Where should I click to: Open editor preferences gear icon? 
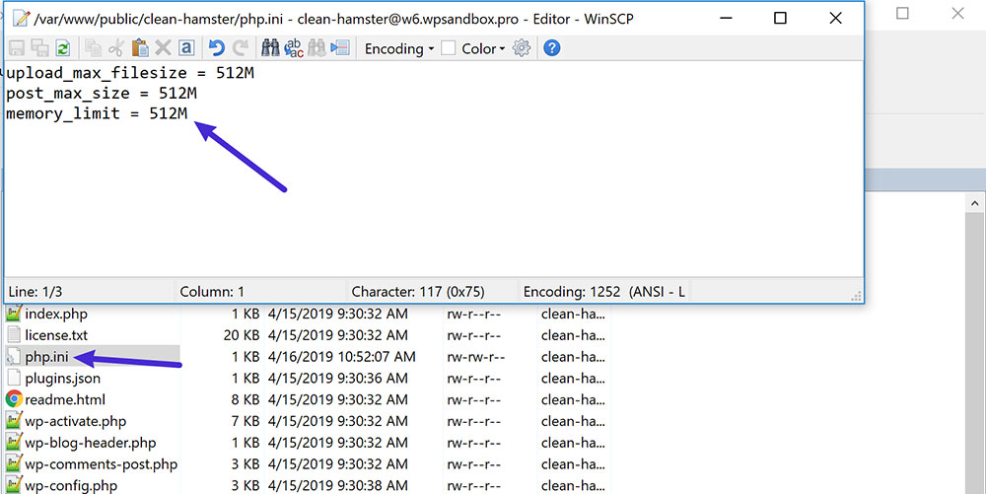point(522,48)
